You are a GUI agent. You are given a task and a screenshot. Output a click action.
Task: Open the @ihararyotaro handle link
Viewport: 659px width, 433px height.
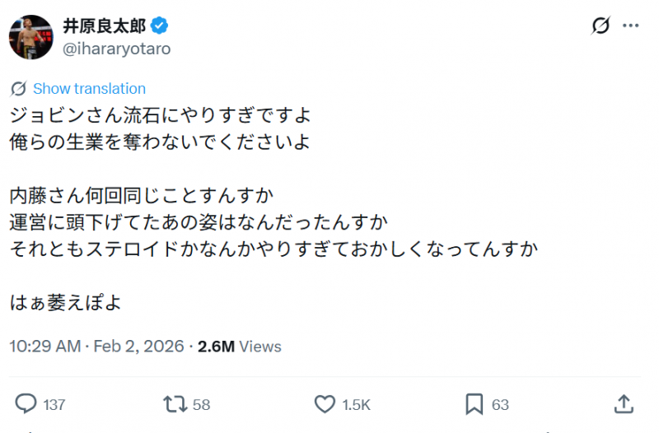tap(117, 49)
